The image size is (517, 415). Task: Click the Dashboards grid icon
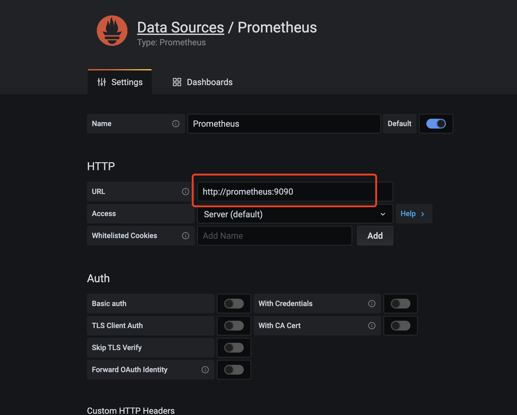click(x=177, y=82)
